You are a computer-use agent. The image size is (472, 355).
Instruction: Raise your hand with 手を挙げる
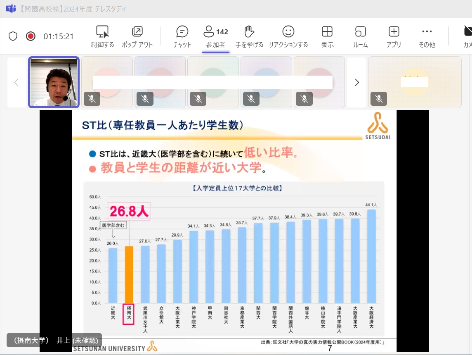(249, 36)
